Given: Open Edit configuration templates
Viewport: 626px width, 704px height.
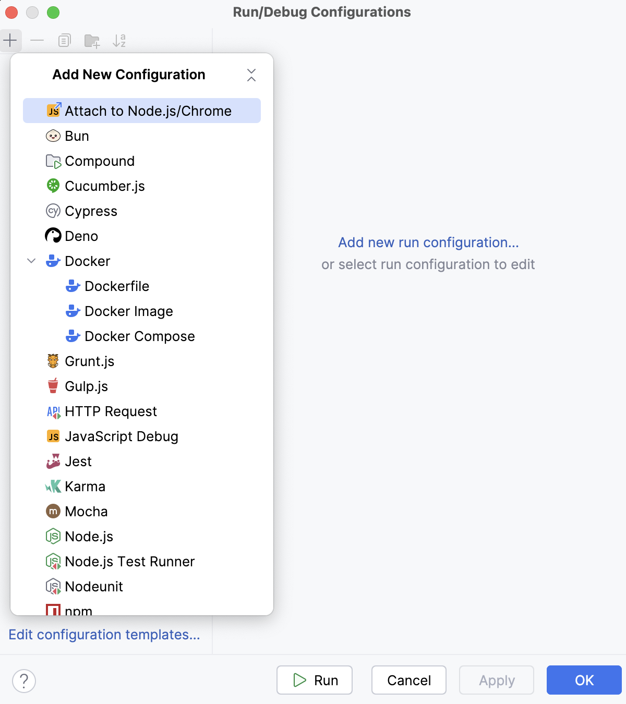Looking at the screenshot, I should pyautogui.click(x=104, y=635).
